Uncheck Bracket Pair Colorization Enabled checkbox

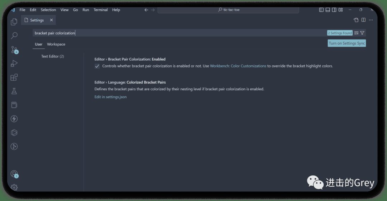point(97,66)
